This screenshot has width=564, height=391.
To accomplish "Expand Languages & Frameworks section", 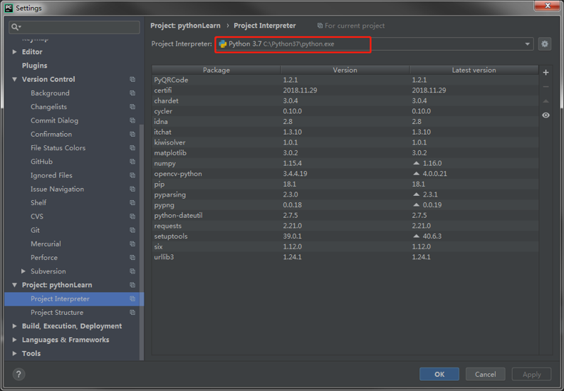I will [x=14, y=340].
